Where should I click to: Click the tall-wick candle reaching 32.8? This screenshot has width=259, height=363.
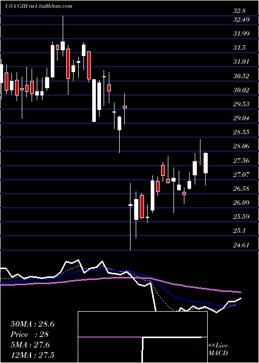click(x=63, y=36)
